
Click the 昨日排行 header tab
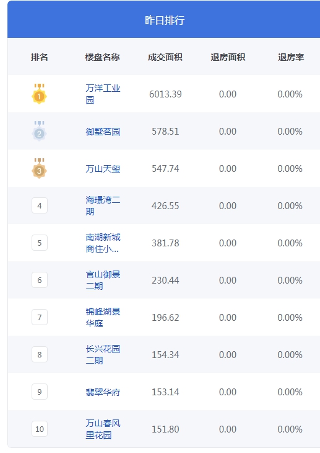point(165,20)
